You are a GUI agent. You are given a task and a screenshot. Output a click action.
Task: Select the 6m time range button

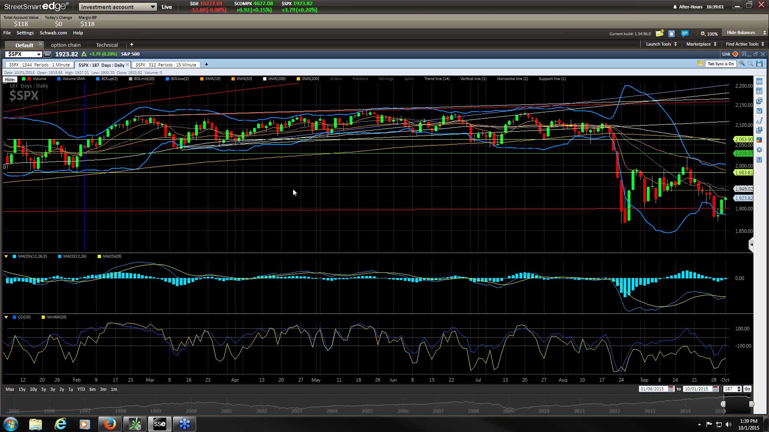coord(92,389)
